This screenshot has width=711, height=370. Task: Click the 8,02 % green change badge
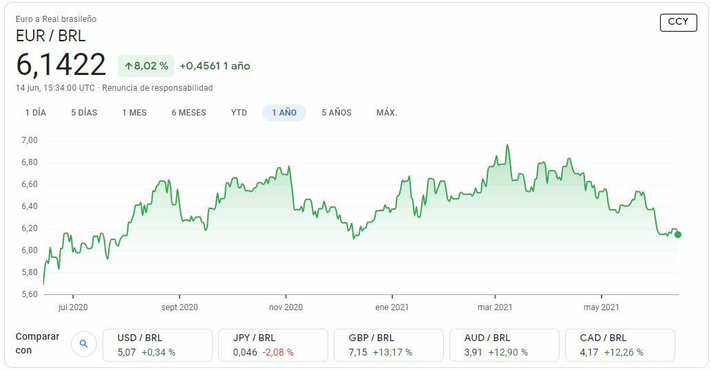[146, 66]
